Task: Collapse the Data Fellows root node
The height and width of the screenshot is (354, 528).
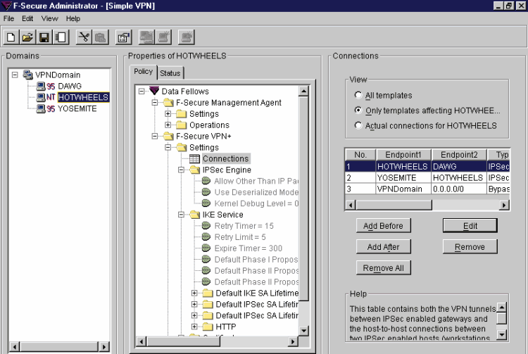Action: [x=142, y=91]
